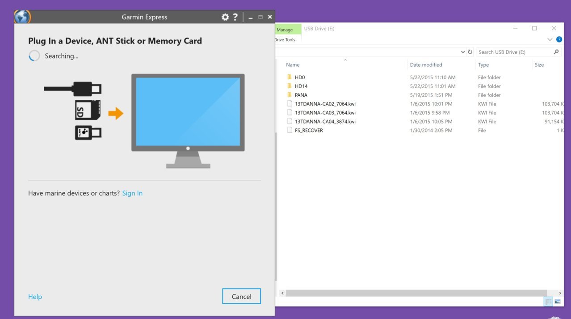Open the Manage tab in File Explorer
The height and width of the screenshot is (319, 571).
point(285,30)
